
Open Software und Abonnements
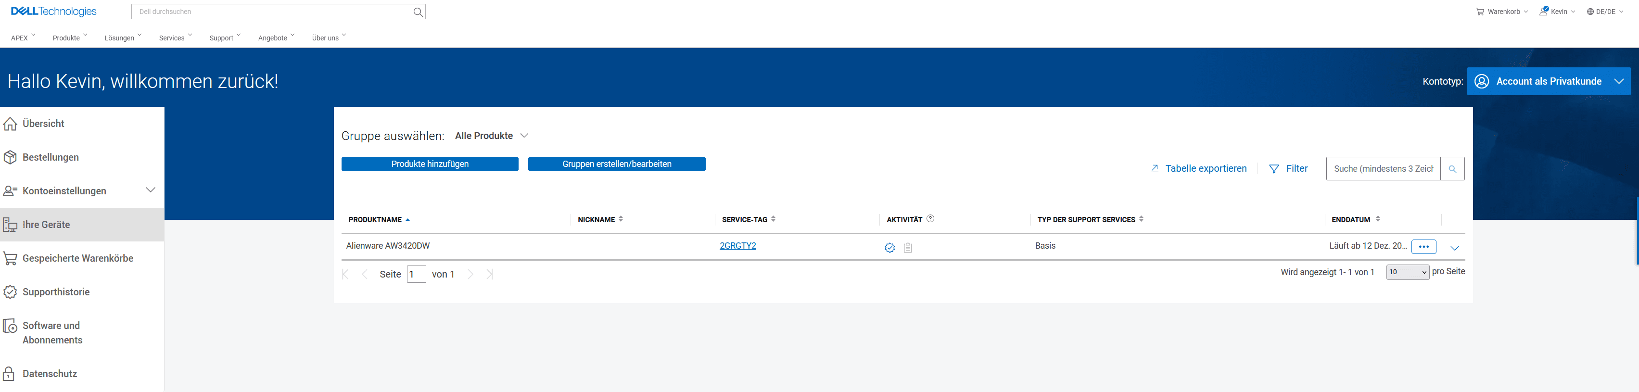coord(52,333)
